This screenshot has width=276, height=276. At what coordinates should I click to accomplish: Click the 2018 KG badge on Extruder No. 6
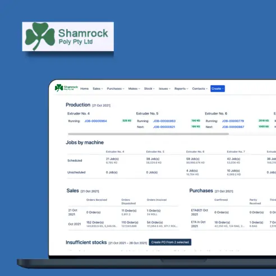tap(264, 121)
